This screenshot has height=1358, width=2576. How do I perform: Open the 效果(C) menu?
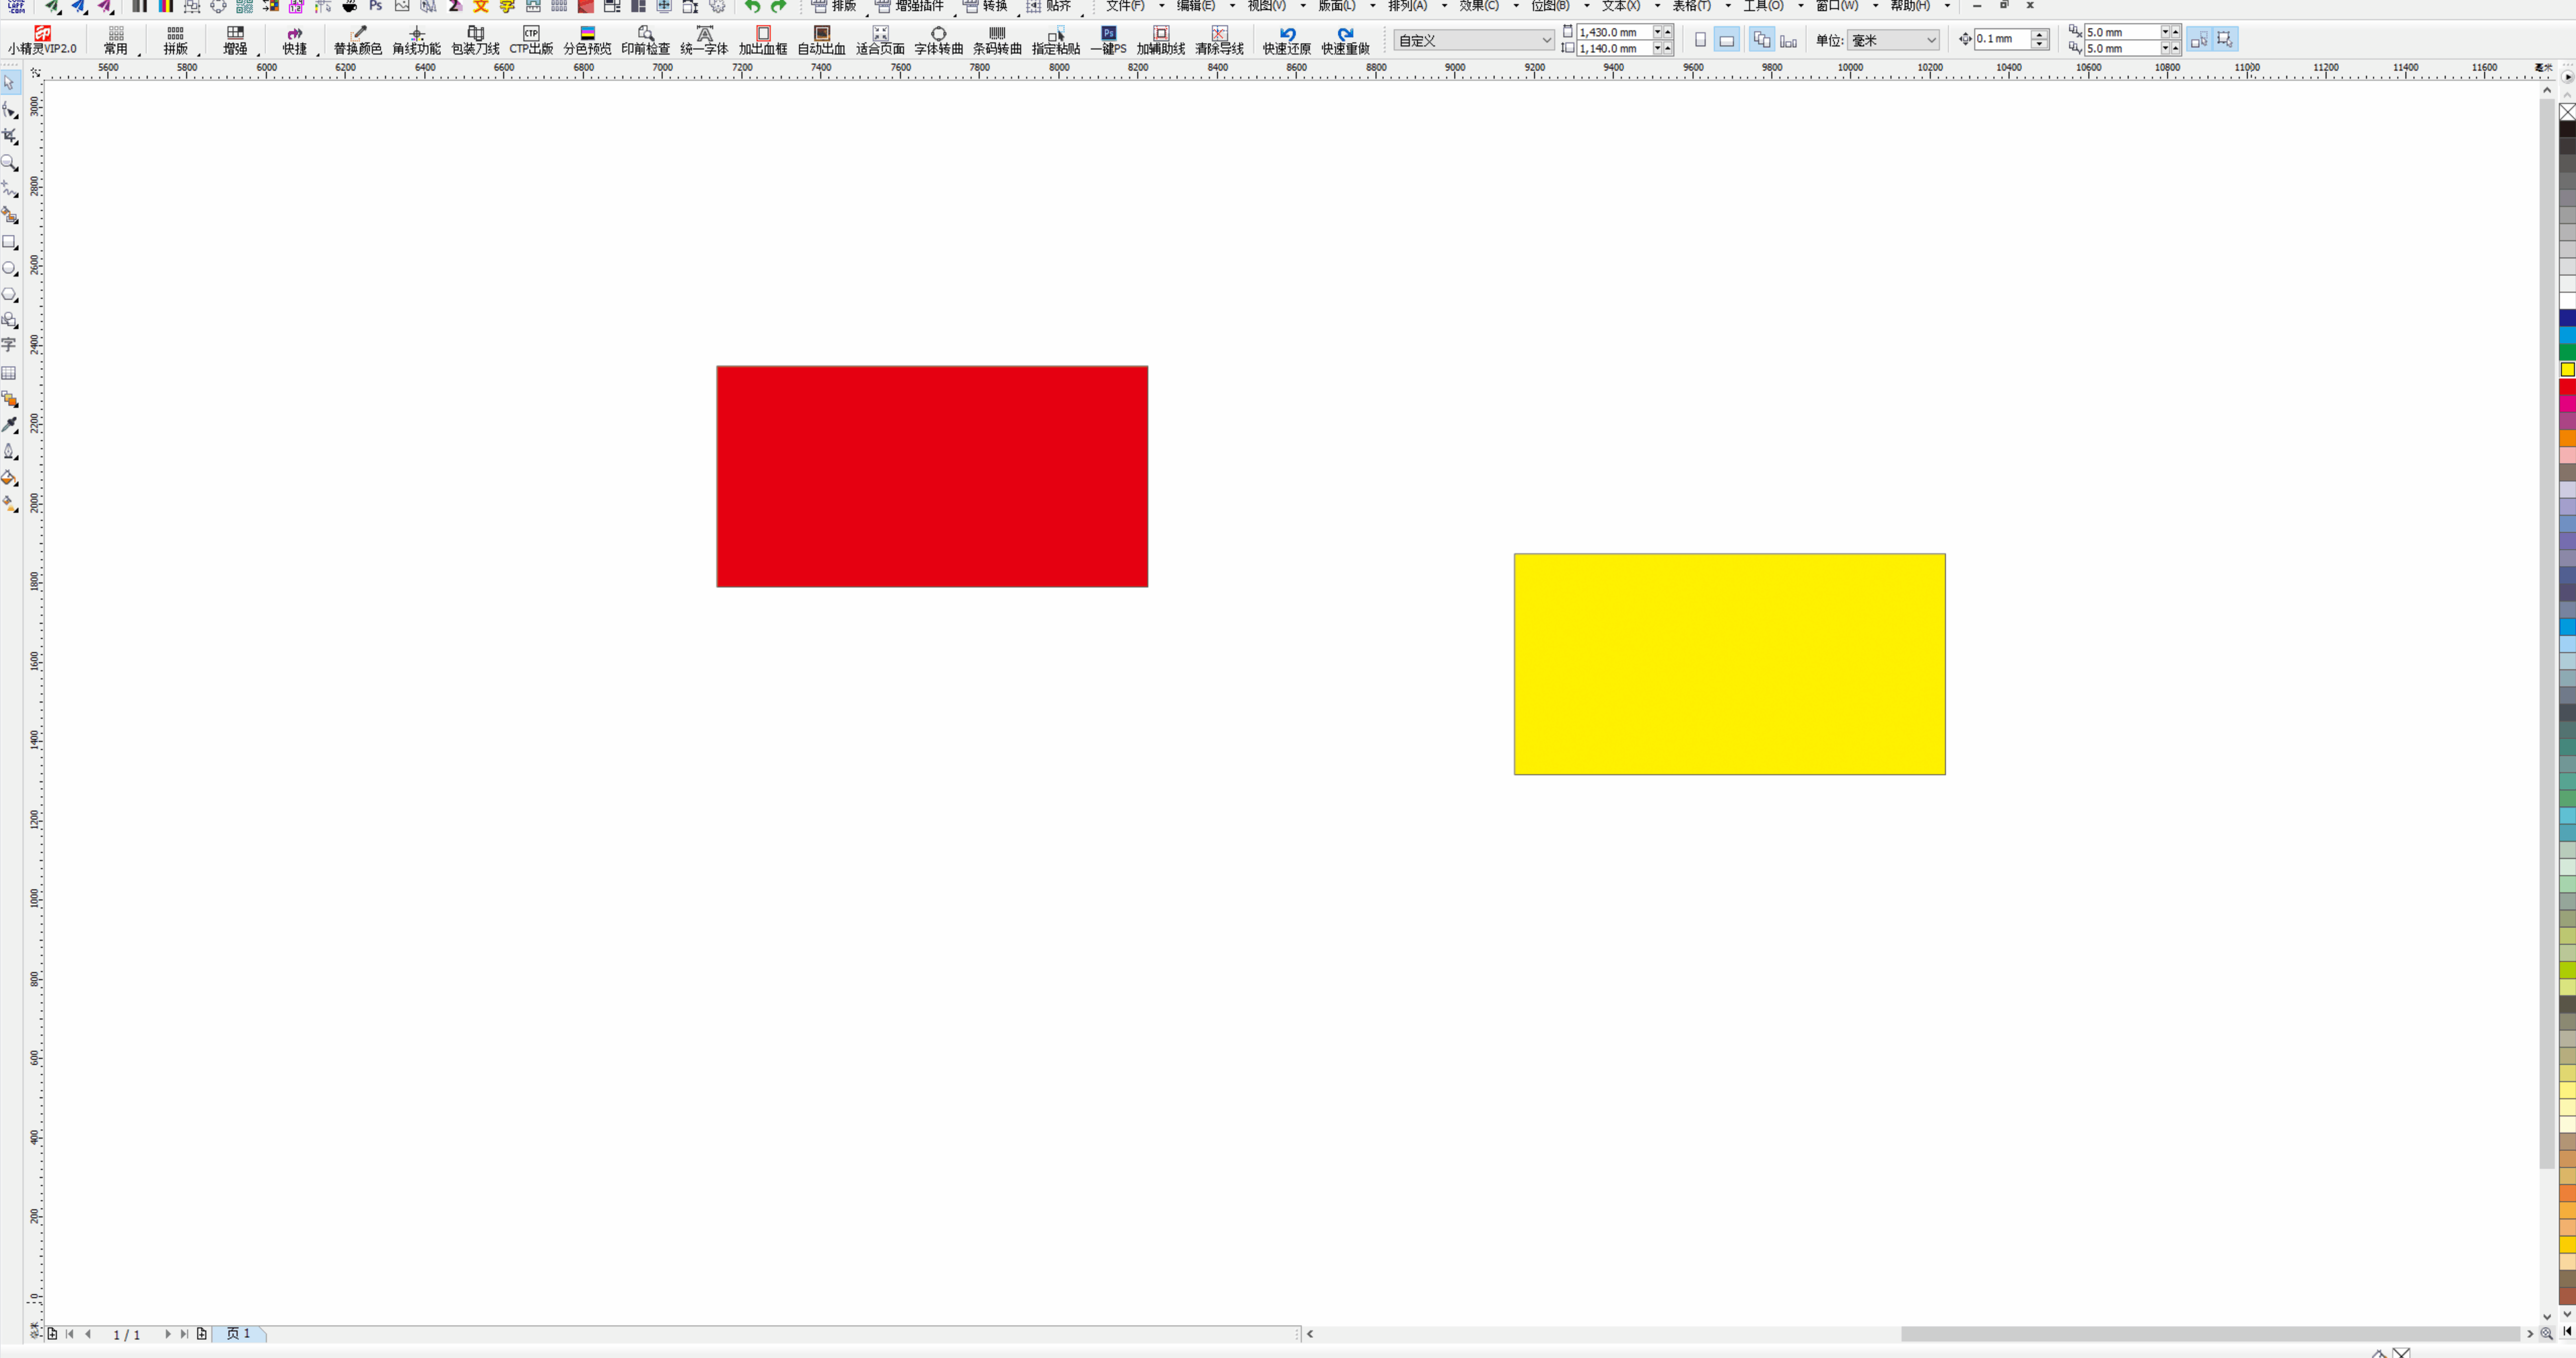[1479, 6]
